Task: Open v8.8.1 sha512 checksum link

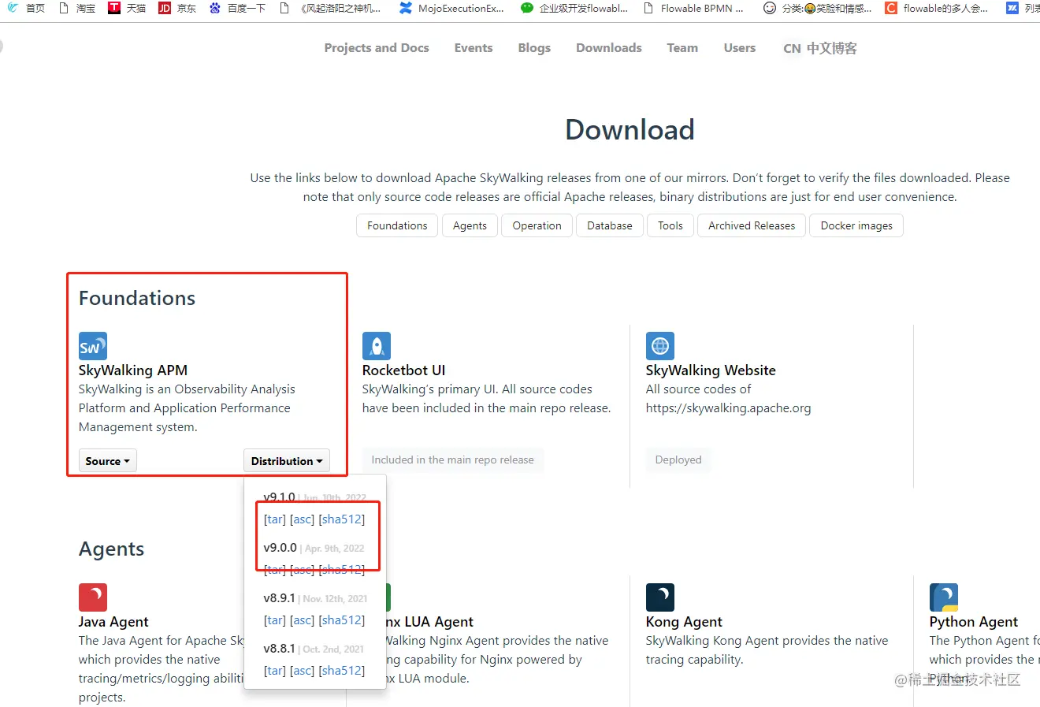Action: pyautogui.click(x=342, y=671)
